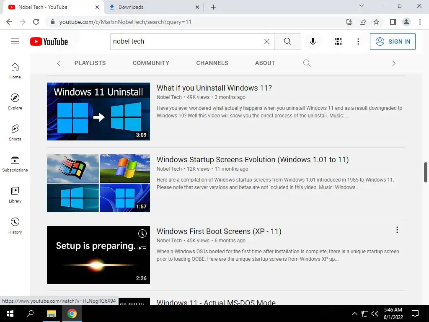Screen dimensions: 429x322
Task: Click the Chrome taskbar icon
Action: [x=72, y=314]
